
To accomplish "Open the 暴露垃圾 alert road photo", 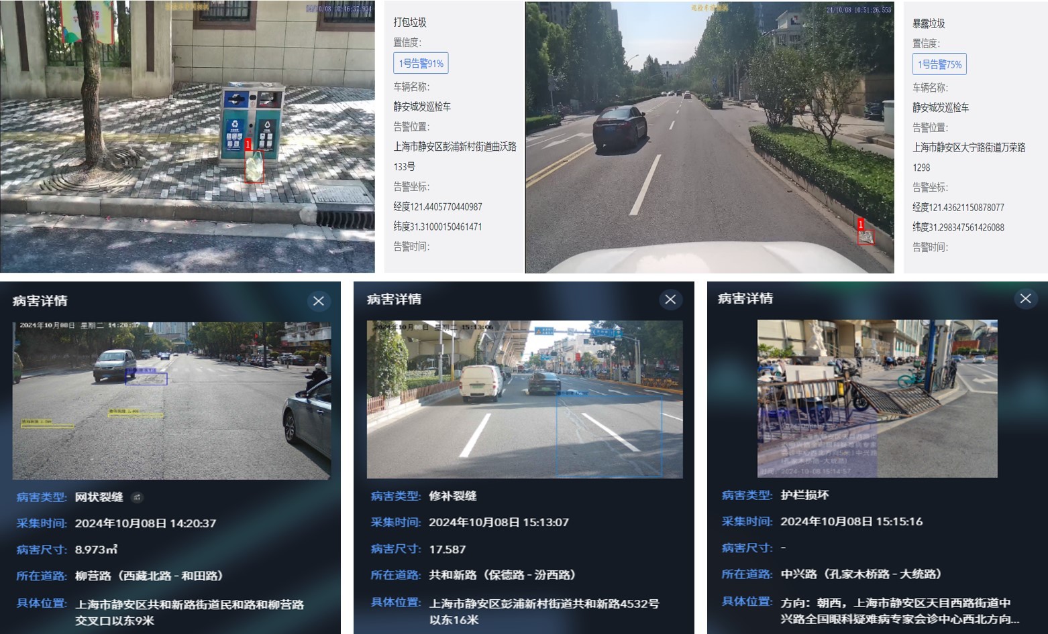I will click(x=709, y=137).
